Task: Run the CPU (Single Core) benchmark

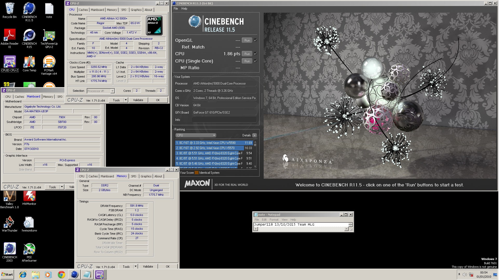Action: click(x=247, y=61)
